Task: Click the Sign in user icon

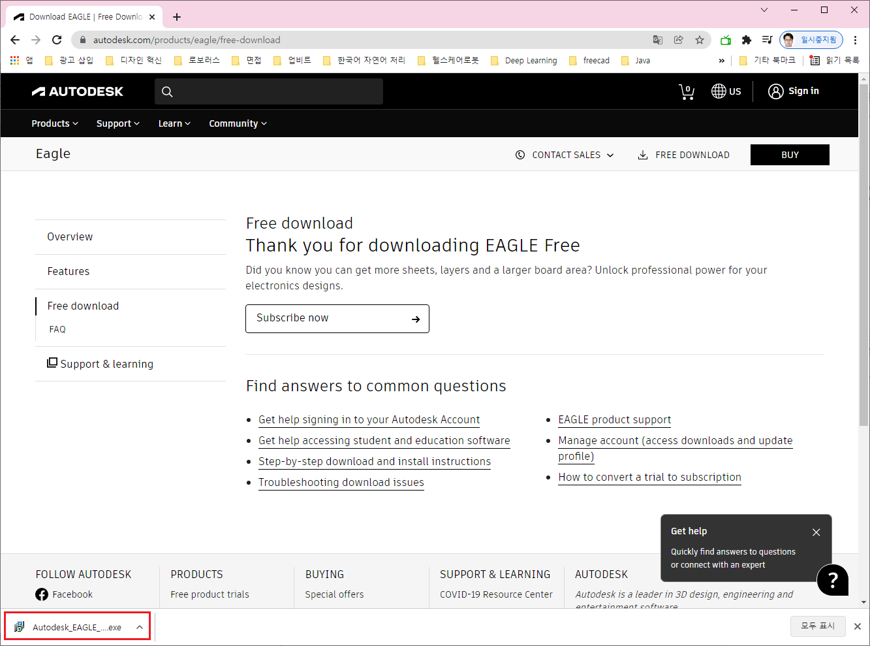Action: tap(775, 91)
